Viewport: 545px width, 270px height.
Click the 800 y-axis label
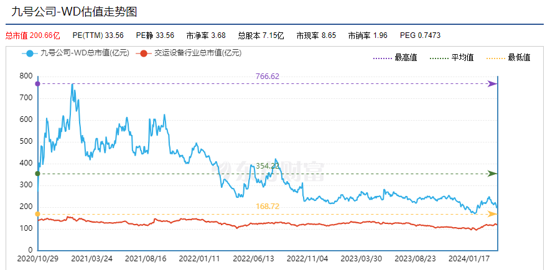(x=25, y=76)
